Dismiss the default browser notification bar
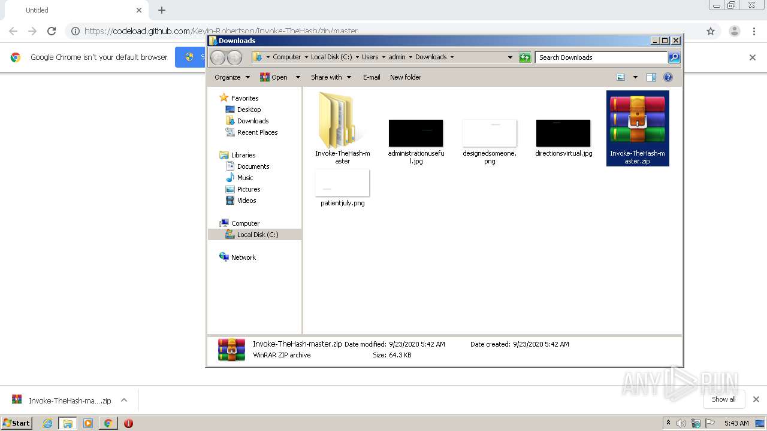The width and height of the screenshot is (767, 431). [x=753, y=57]
